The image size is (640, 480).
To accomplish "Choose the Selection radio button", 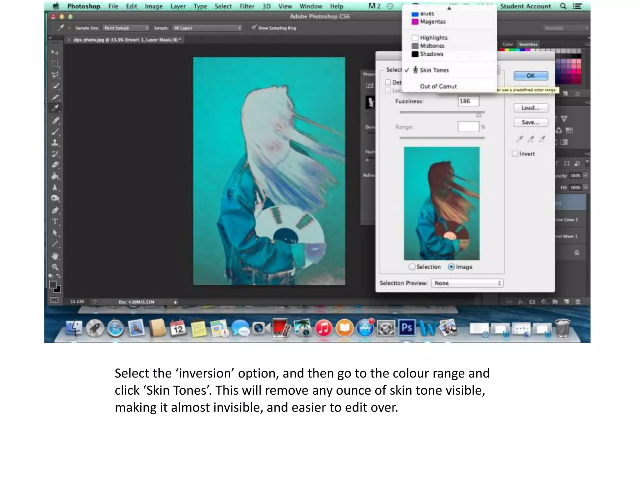I will tap(412, 267).
